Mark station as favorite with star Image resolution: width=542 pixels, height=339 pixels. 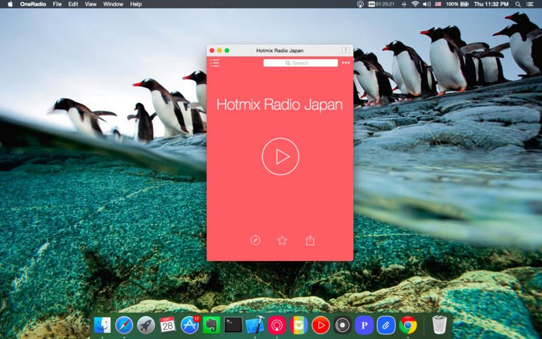pyautogui.click(x=282, y=240)
